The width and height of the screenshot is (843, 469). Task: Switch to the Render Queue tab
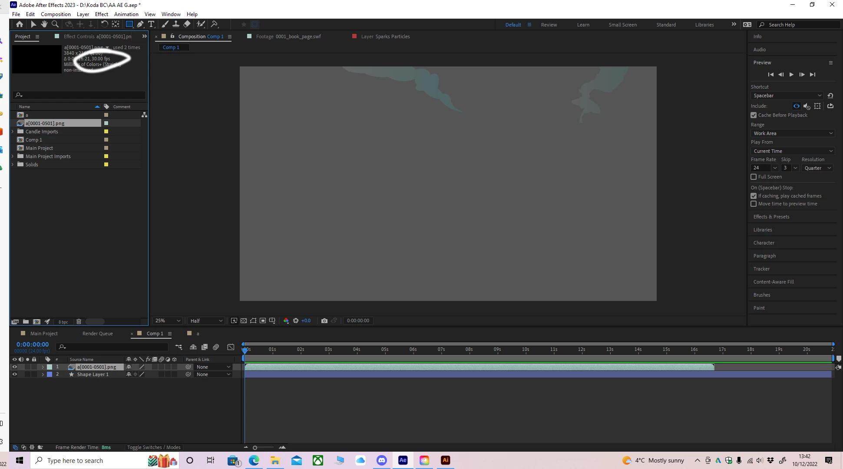click(97, 334)
